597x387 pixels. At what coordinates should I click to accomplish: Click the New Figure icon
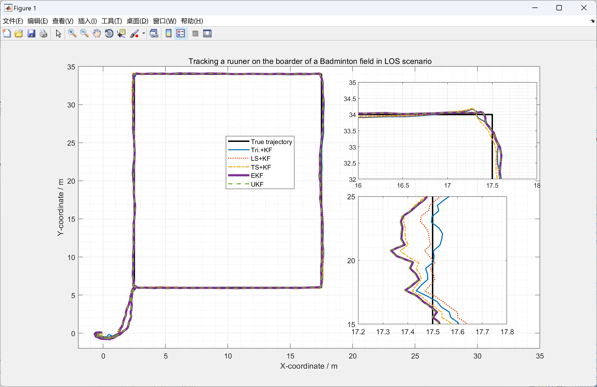[7, 34]
